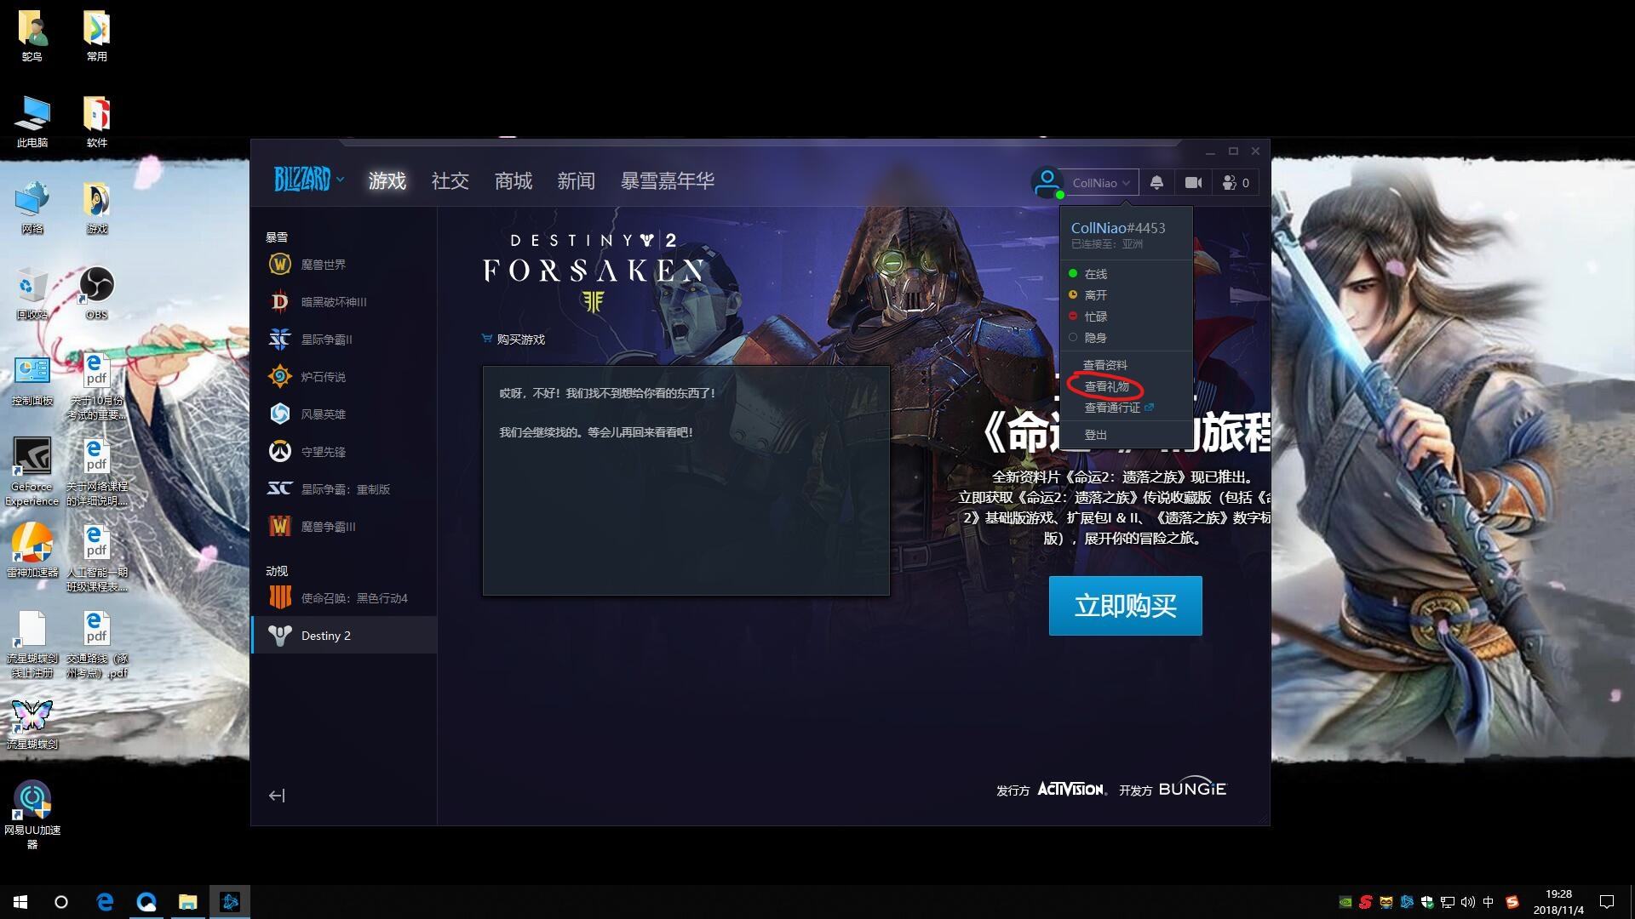Select Destiny 2 from game sidebar

325,635
